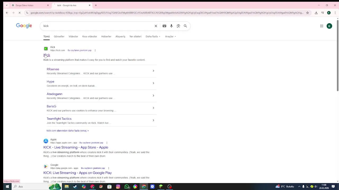Click the browser address bar URL
This screenshot has width=339, height=190.
pyautogui.click(x=167, y=13)
